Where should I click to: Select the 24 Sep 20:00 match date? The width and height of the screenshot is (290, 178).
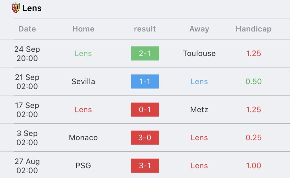(x=27, y=53)
